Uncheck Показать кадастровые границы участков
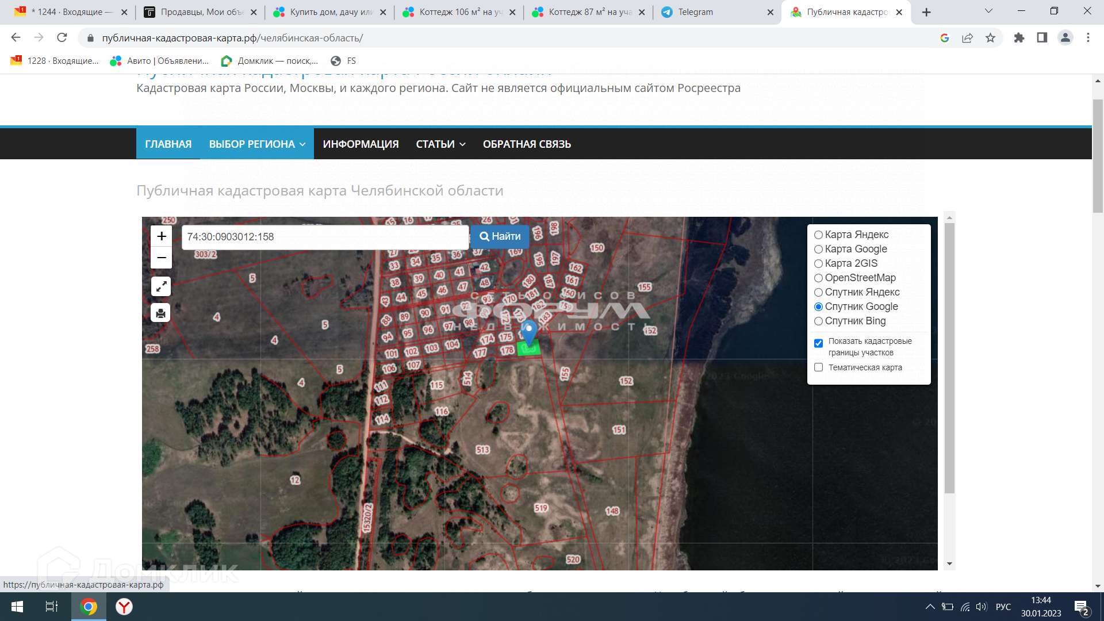Image resolution: width=1104 pixels, height=621 pixels. click(818, 343)
